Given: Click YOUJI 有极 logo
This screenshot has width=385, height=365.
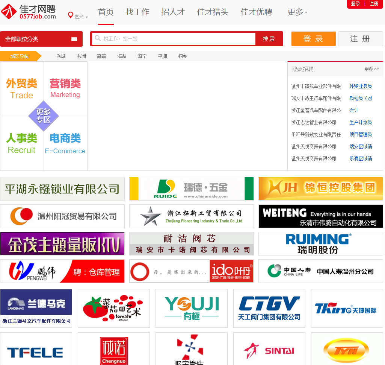Looking at the screenshot, I should coord(192,308).
